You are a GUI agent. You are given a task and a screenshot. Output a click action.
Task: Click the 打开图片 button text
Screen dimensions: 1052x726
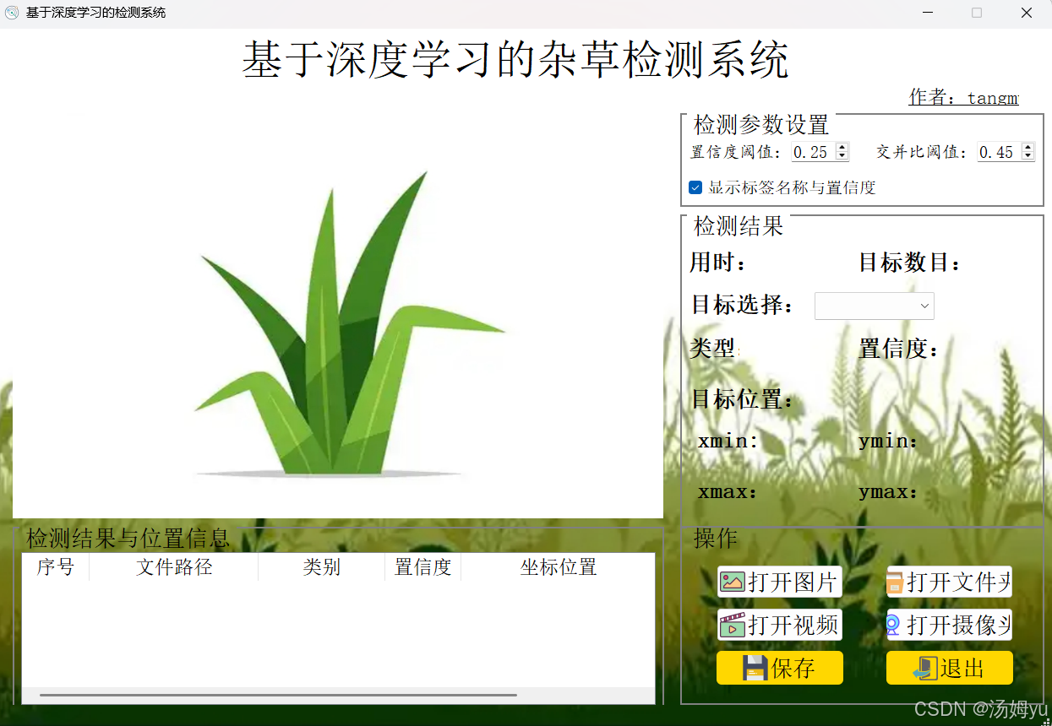(x=793, y=582)
